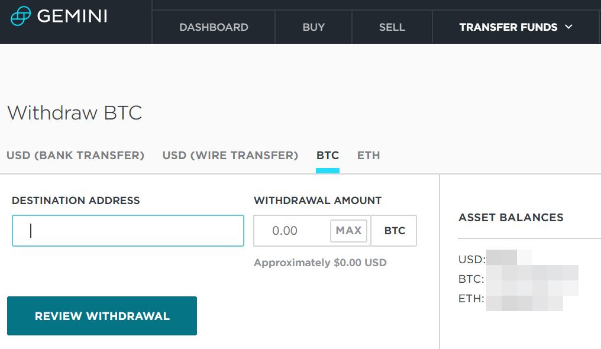
Task: Select the Transfer Funds menu label
Action: coord(508,27)
